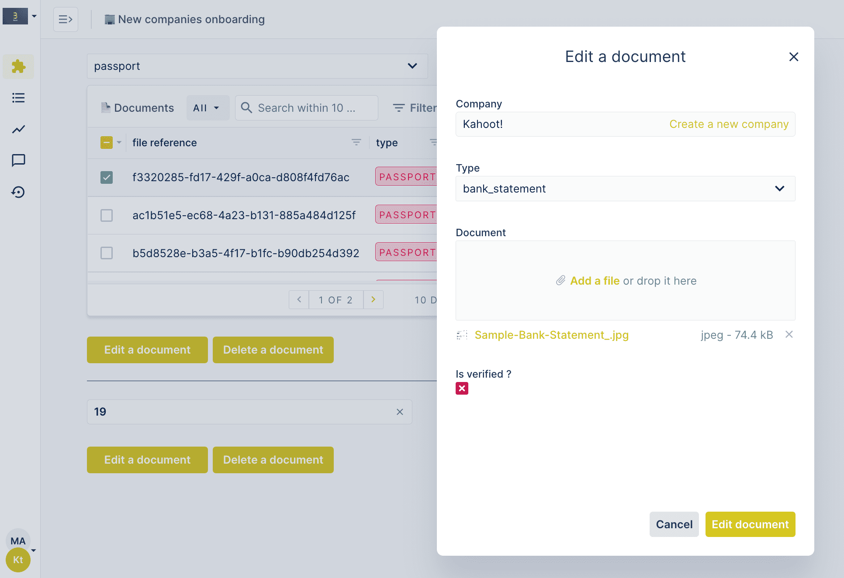Go to next page of documents
The image size is (844, 578).
373,299
